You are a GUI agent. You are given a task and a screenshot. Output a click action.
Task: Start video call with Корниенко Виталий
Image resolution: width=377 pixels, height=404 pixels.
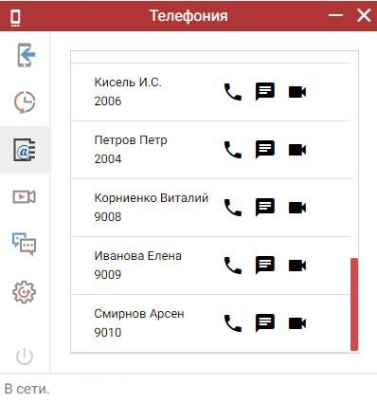[297, 208]
